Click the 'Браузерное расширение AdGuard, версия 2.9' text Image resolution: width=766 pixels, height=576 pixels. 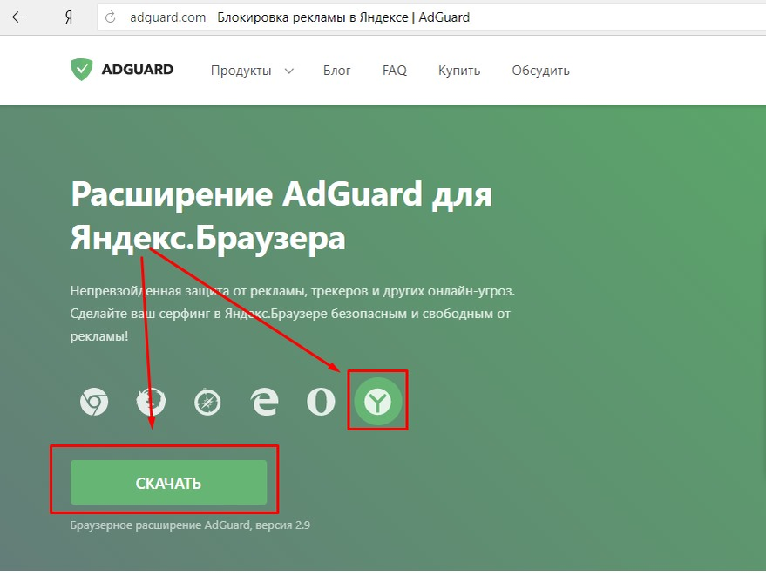(x=190, y=525)
